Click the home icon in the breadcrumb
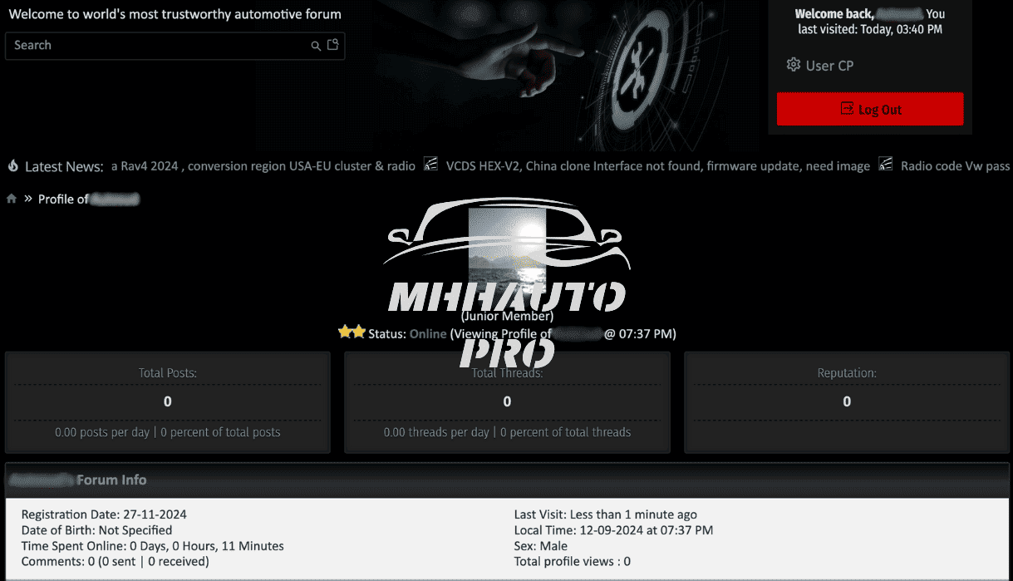 tap(12, 199)
